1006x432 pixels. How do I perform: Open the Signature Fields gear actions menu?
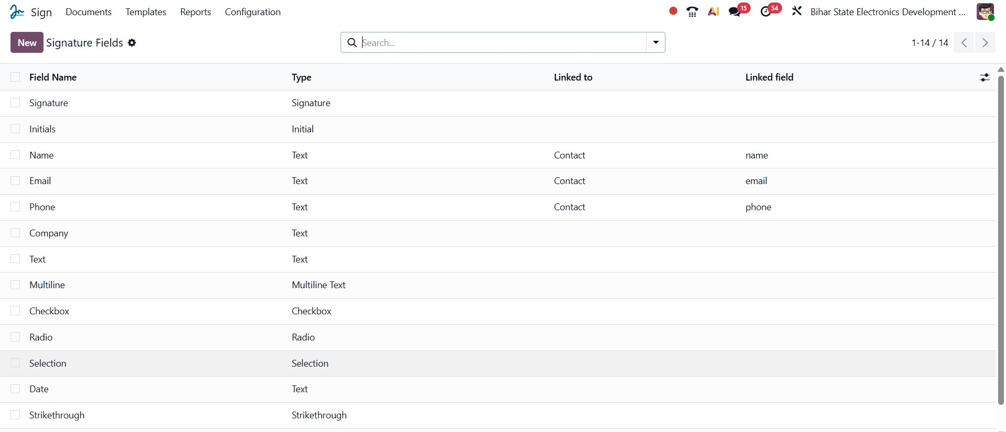tap(132, 43)
